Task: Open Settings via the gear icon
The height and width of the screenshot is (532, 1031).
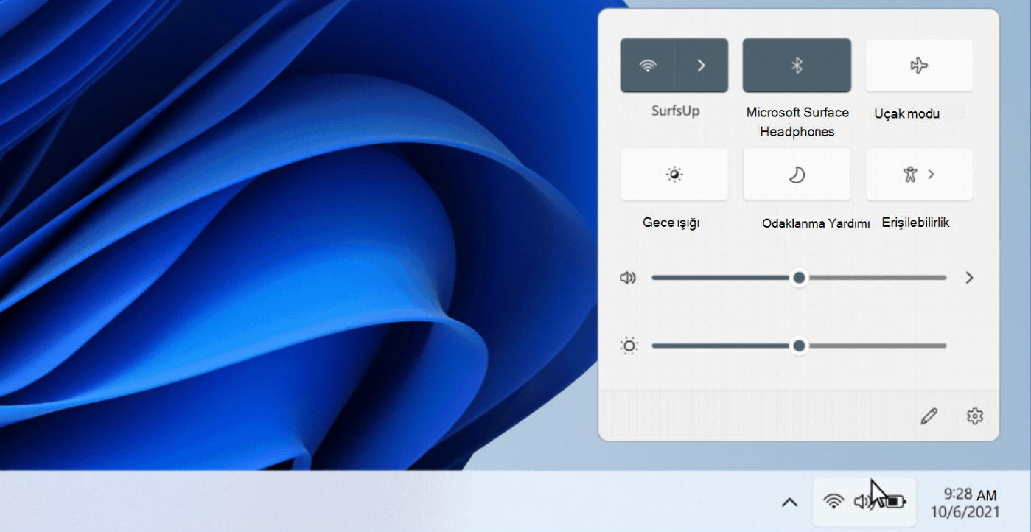Action: coord(974,416)
